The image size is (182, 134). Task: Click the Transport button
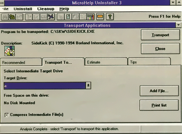pos(160,35)
